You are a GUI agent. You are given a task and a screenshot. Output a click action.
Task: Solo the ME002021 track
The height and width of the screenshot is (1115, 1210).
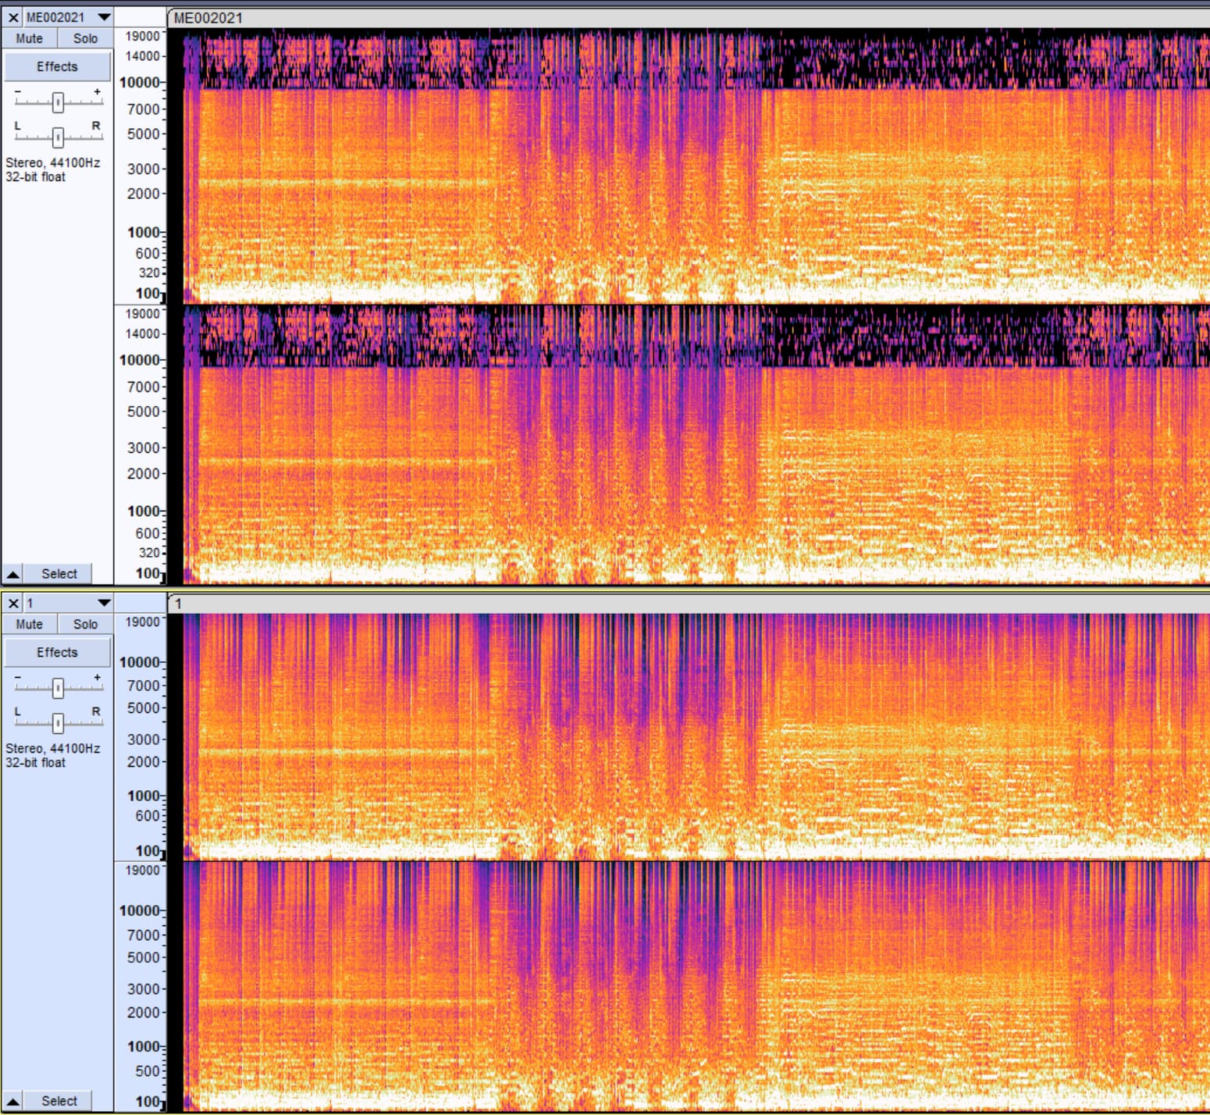tap(85, 38)
